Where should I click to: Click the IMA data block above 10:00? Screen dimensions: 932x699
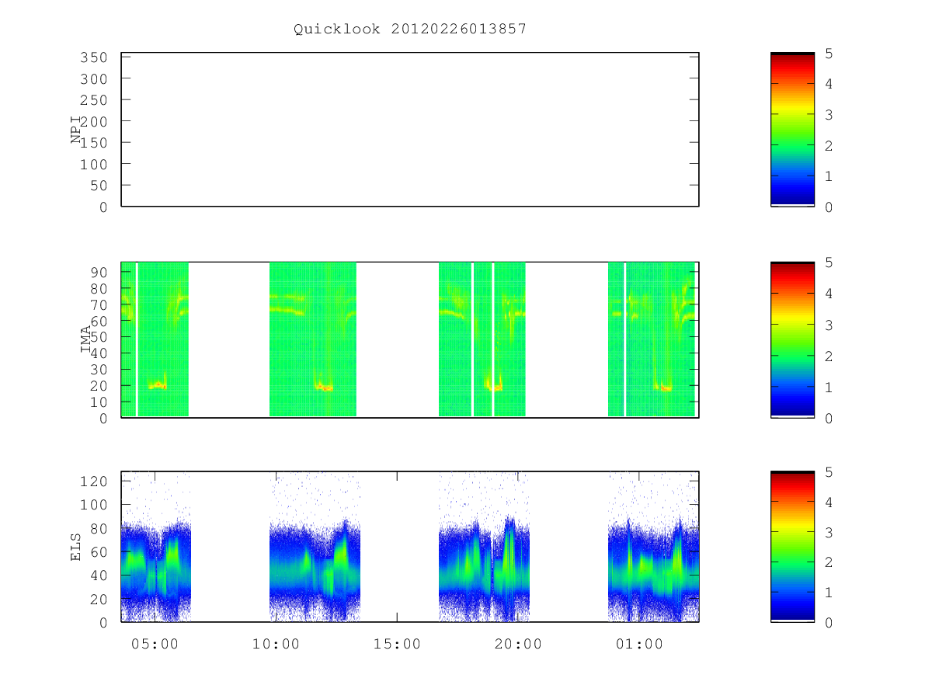pyautogui.click(x=313, y=339)
